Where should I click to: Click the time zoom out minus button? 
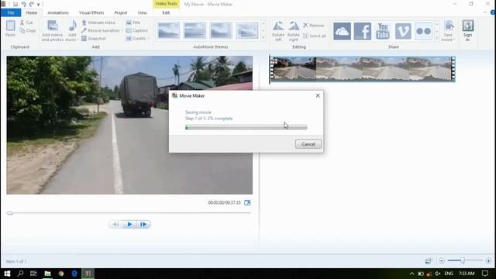point(442,261)
